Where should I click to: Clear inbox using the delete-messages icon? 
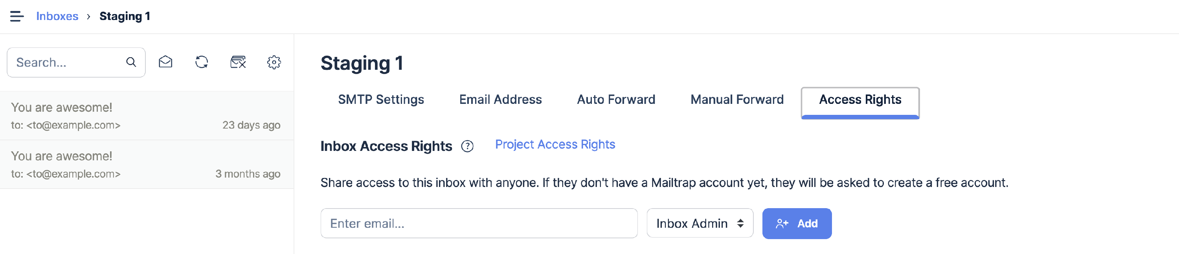click(238, 62)
